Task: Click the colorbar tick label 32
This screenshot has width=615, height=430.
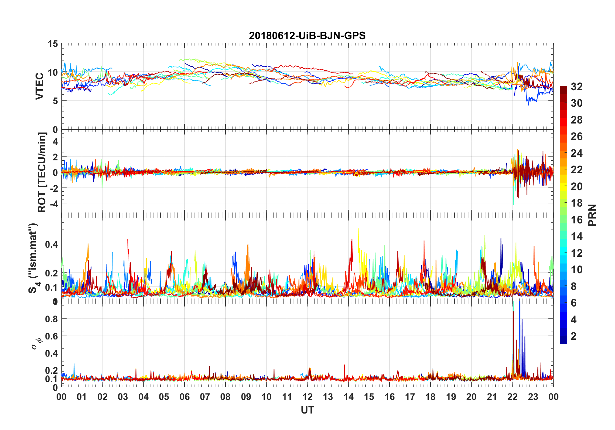Action: [x=577, y=87]
